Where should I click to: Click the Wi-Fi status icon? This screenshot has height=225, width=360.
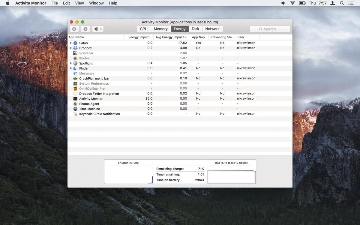pyautogui.click(x=292, y=3)
